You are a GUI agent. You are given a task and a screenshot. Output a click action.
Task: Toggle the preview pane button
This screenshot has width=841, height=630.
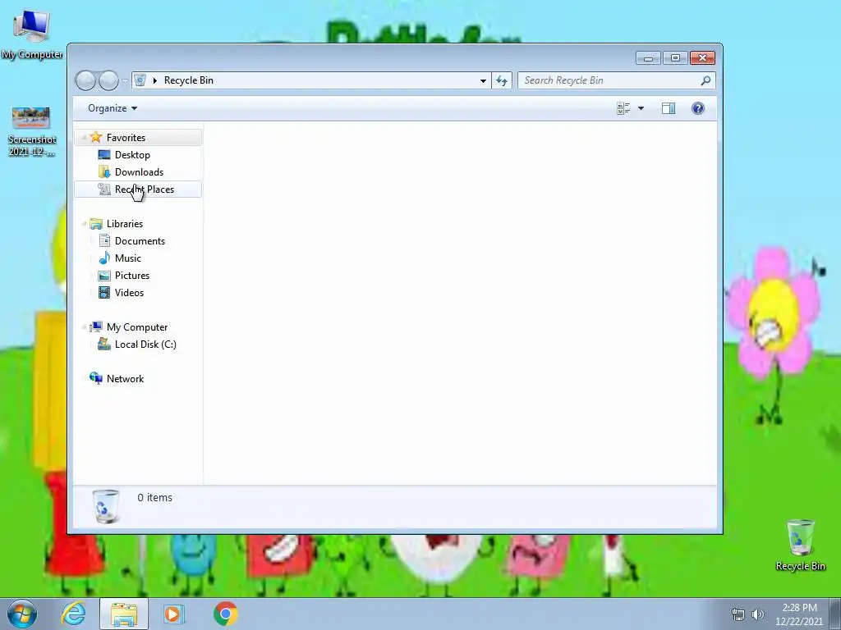[669, 109]
